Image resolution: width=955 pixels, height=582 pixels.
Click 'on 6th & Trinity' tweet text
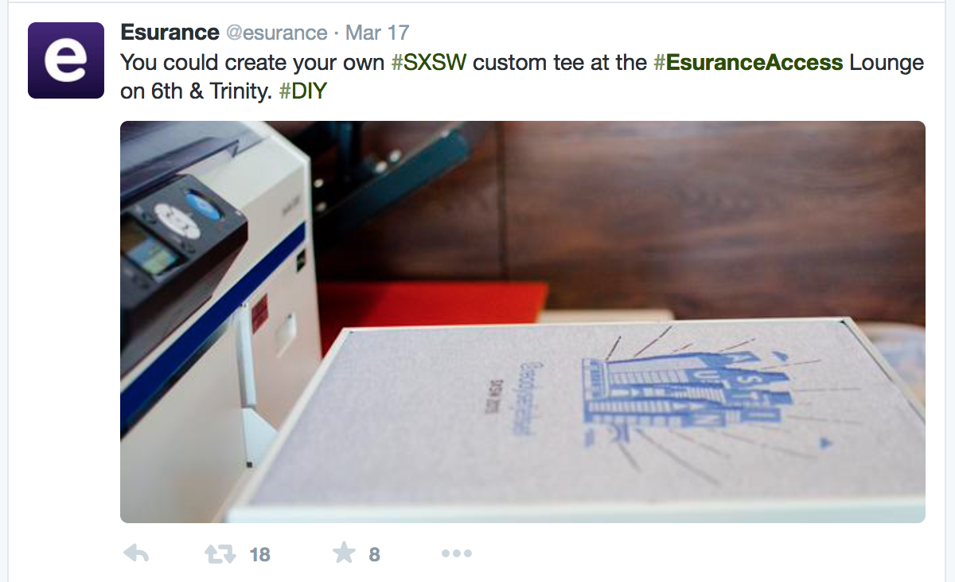click(x=197, y=91)
